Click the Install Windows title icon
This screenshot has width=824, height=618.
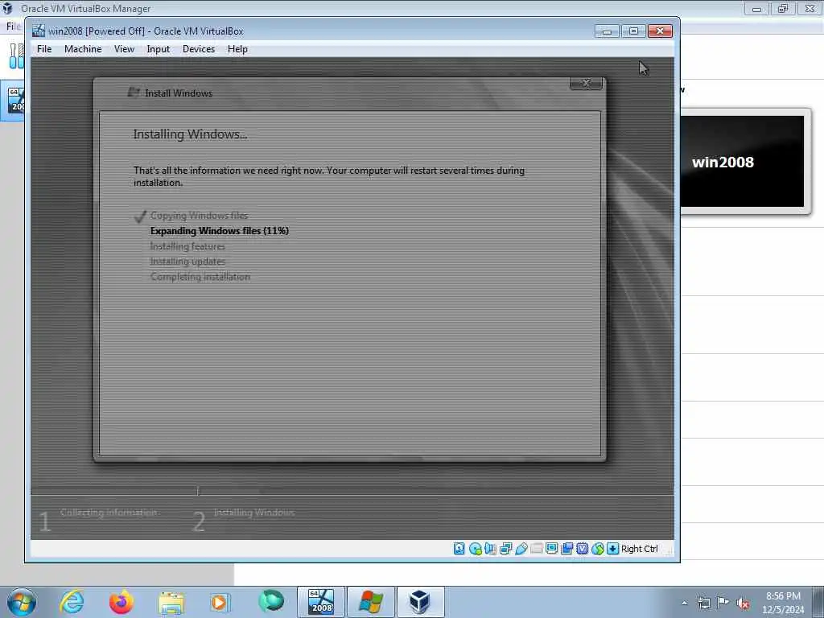(134, 93)
